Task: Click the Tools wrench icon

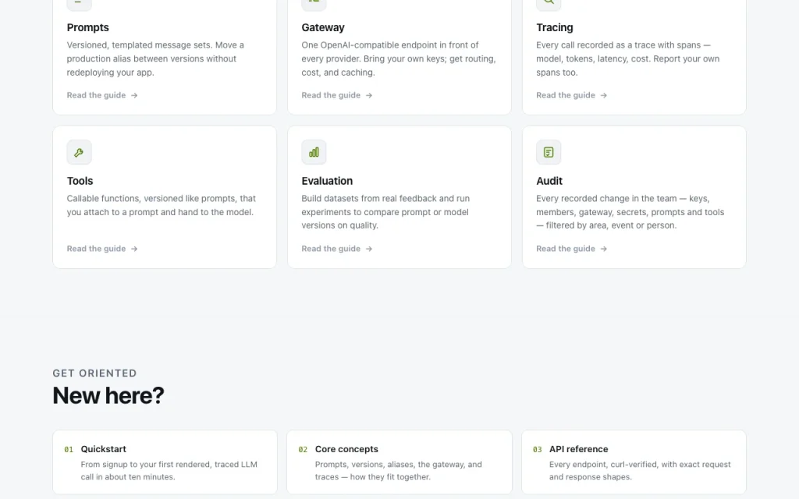Action: [x=79, y=152]
